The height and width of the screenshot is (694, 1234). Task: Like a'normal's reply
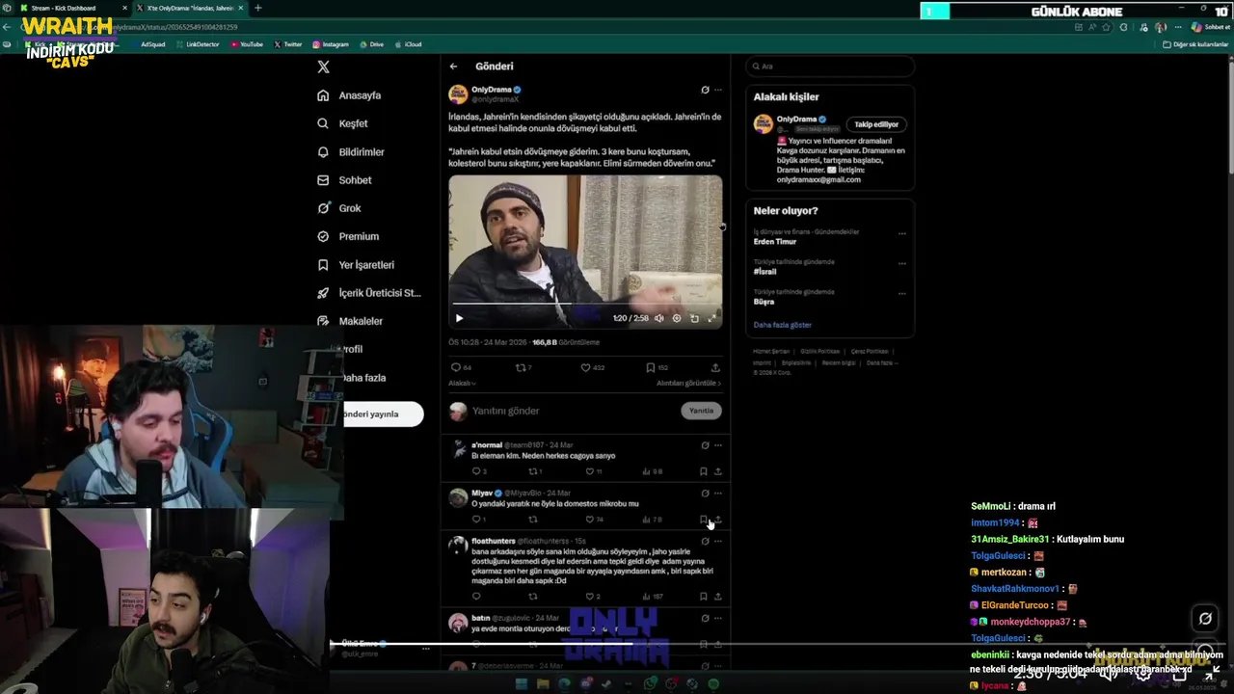pyautogui.click(x=595, y=471)
